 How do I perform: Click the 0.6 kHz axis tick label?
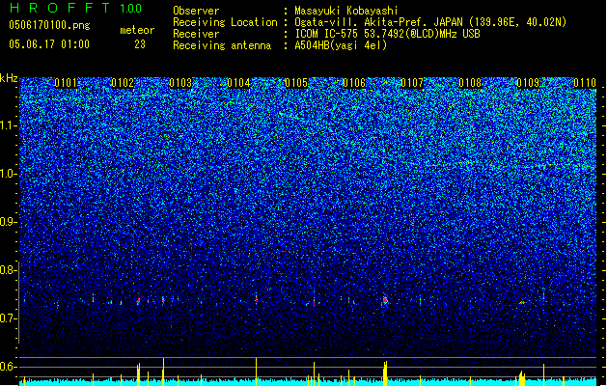tap(9, 367)
